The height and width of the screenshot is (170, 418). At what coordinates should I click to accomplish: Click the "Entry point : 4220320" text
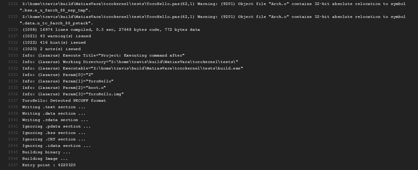pos(49,165)
